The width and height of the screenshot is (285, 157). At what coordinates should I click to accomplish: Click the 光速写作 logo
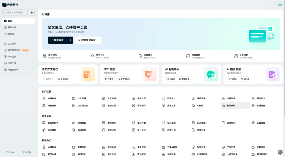pos(10,5)
